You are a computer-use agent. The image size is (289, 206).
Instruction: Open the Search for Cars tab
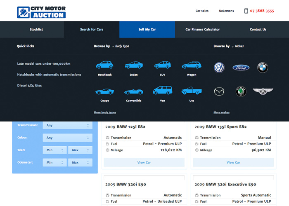pos(92,29)
